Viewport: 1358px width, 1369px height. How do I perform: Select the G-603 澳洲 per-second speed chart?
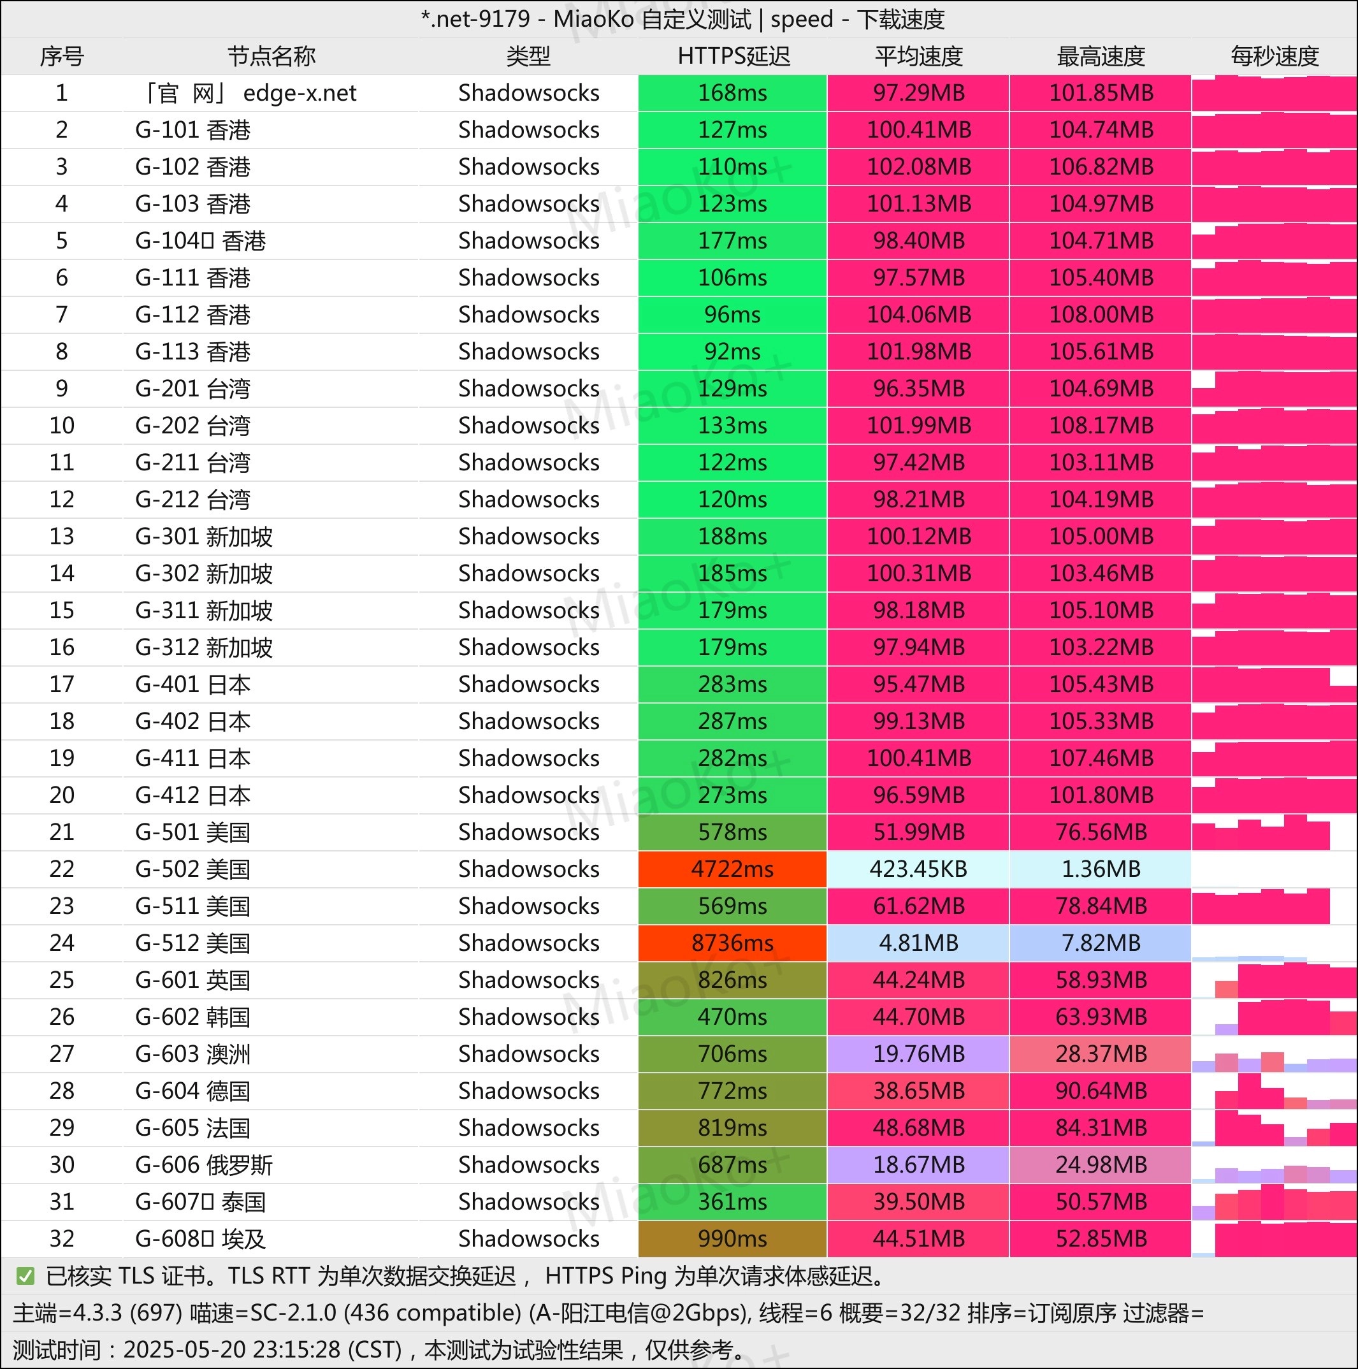coord(1275,1054)
